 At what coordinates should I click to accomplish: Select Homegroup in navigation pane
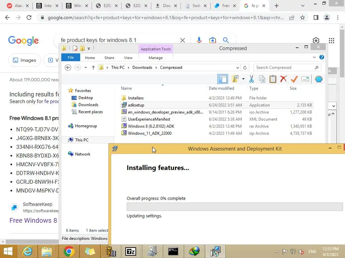coord(86,126)
